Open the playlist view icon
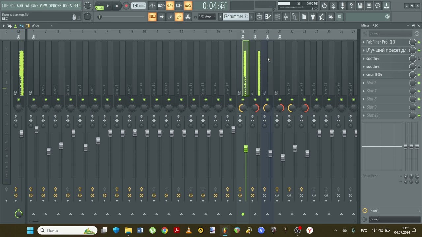422x237 pixels. pos(259,17)
